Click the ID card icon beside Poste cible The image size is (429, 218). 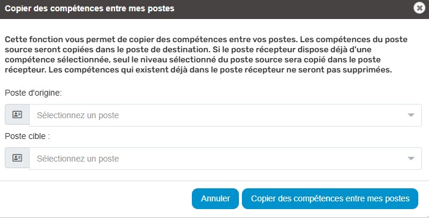coord(17,157)
